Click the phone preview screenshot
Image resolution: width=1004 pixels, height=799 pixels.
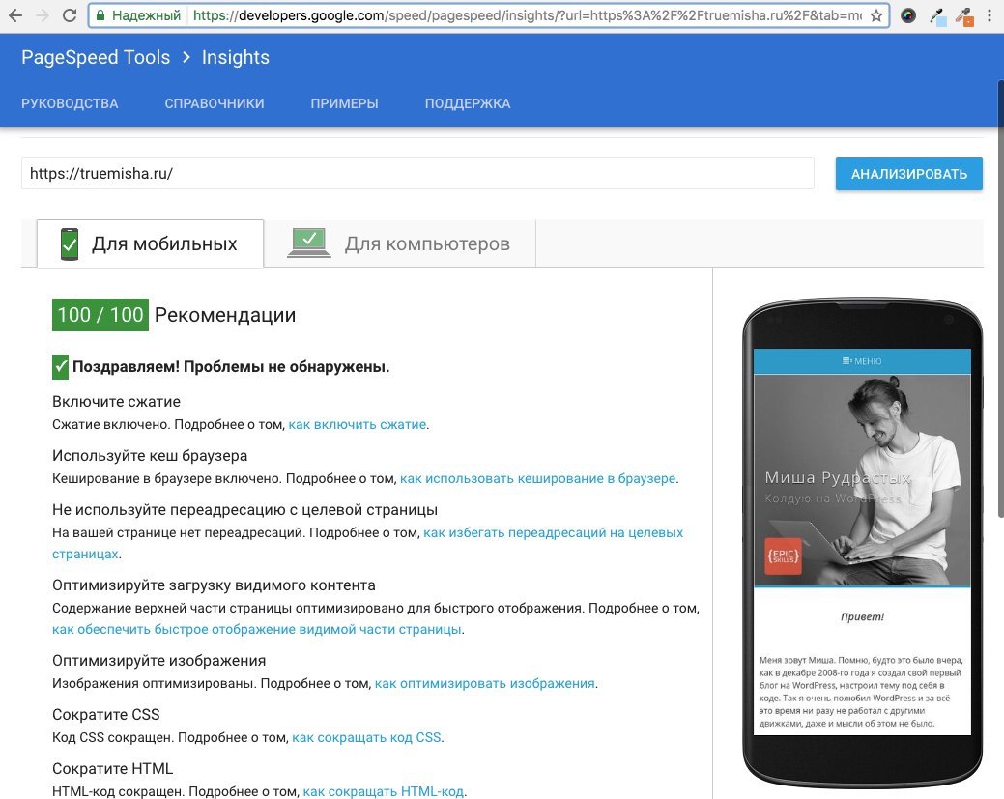pyautogui.click(x=862, y=542)
